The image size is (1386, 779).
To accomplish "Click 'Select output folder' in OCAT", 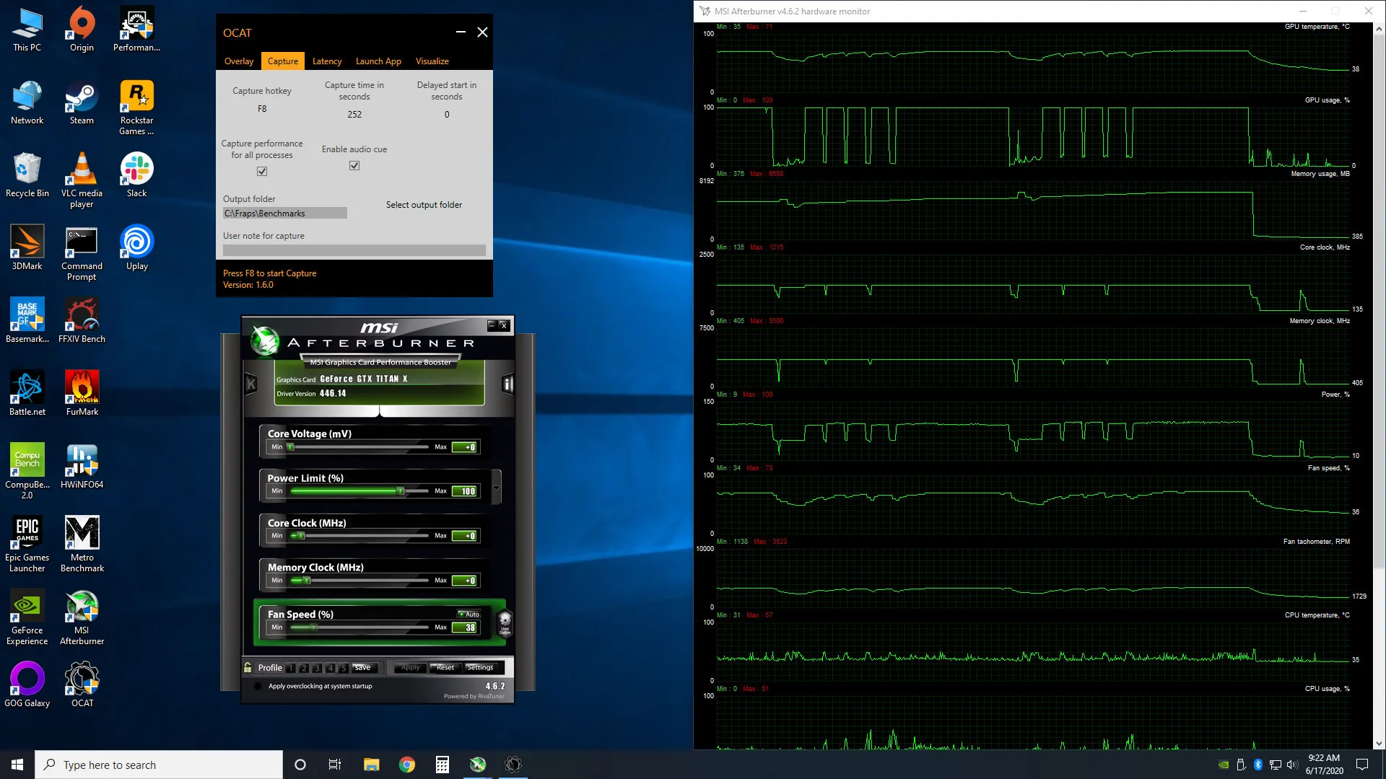I will [x=424, y=205].
